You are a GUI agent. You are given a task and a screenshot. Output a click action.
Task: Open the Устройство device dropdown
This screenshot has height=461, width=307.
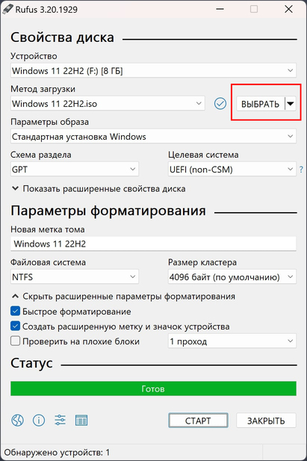click(153, 70)
